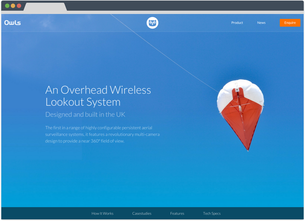Screen dimensions: 305x221
Task: Click the surveillance system description paragraph
Action: 103,134
